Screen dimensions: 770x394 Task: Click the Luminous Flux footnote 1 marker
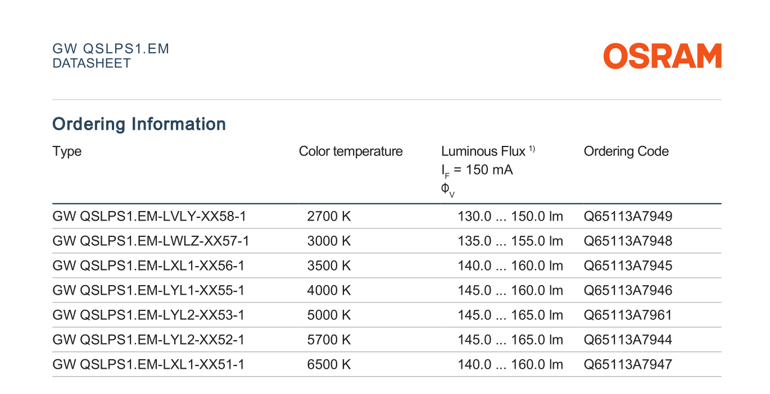click(531, 149)
